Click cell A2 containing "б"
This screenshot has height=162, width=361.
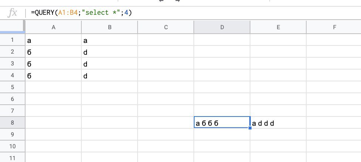pyautogui.click(x=53, y=51)
